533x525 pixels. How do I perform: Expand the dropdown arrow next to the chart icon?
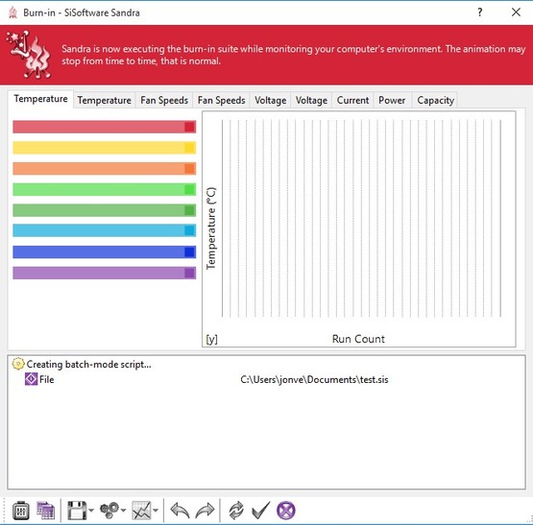pos(156,511)
